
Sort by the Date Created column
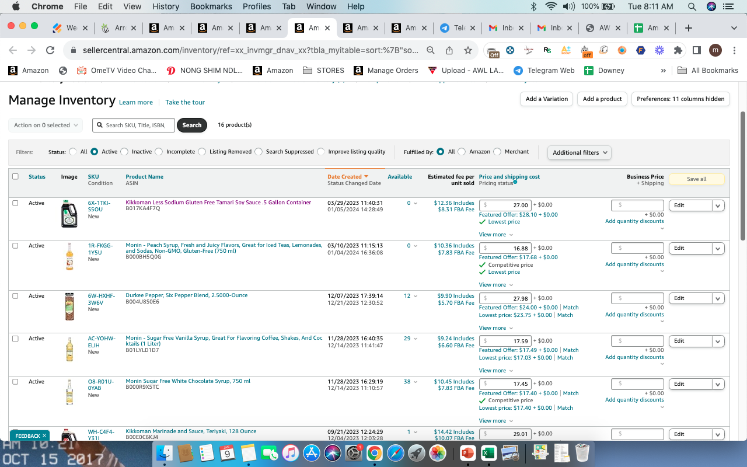(348, 176)
